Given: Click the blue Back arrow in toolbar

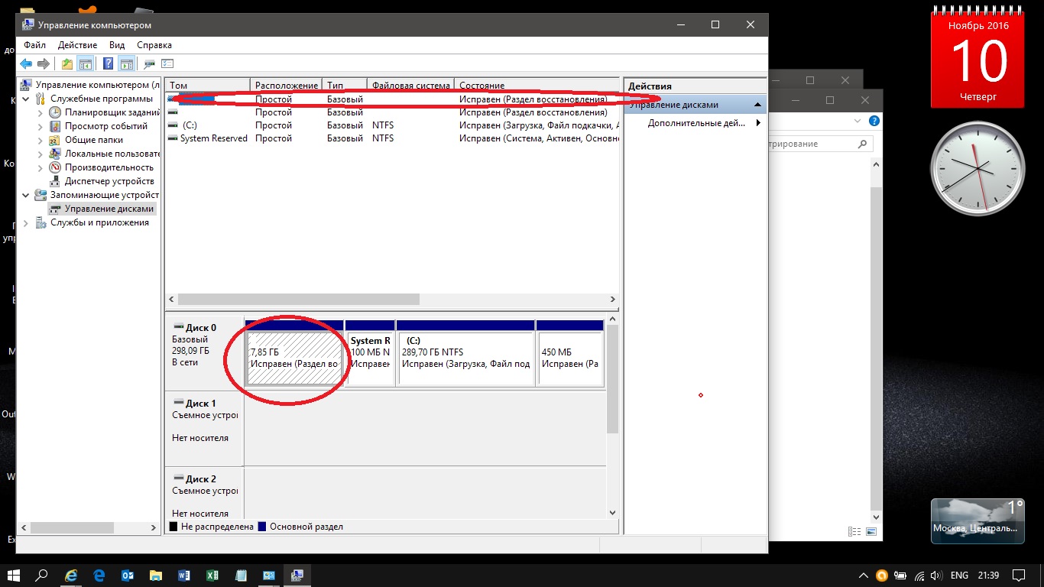Looking at the screenshot, I should [x=26, y=64].
